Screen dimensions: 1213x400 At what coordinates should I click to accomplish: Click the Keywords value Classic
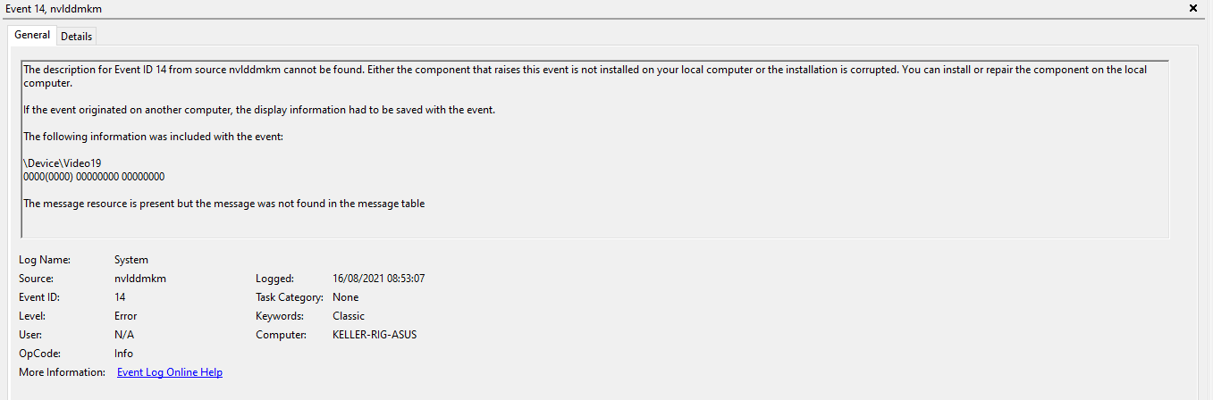(x=349, y=316)
